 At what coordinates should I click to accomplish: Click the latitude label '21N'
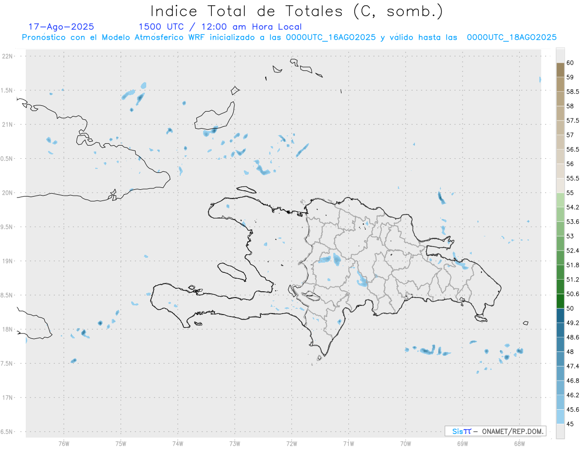pyautogui.click(x=8, y=125)
